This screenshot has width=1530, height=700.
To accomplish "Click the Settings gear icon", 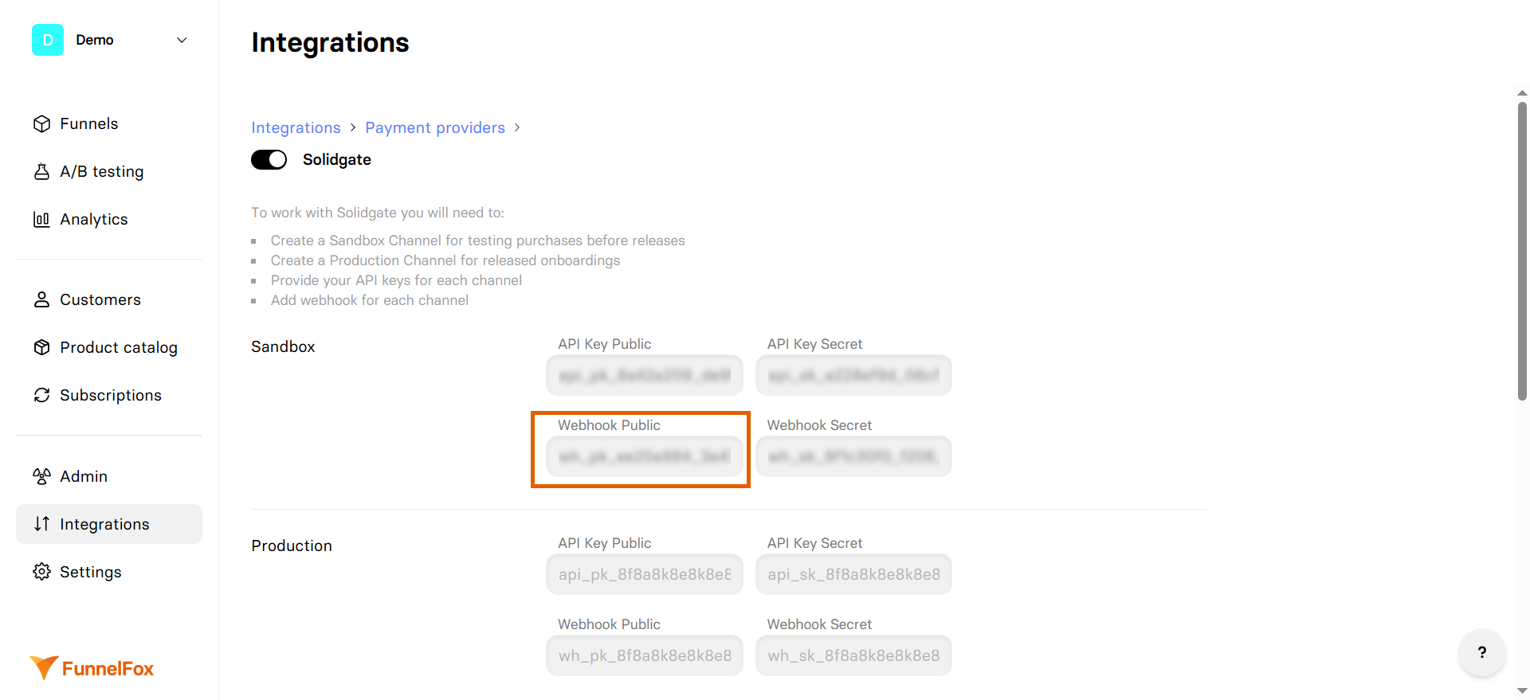I will tap(42, 572).
